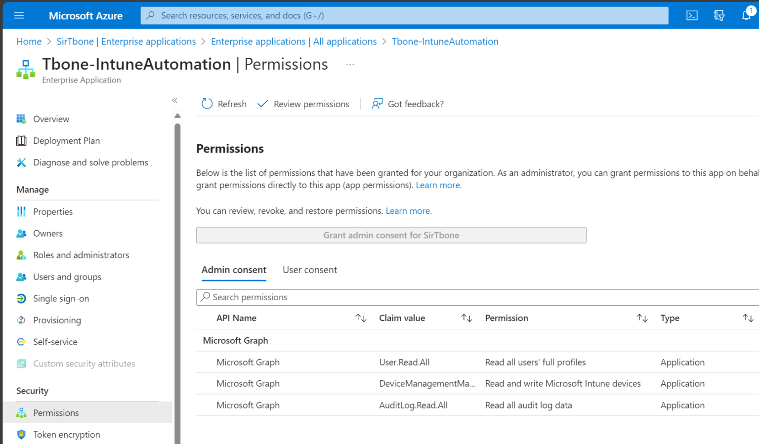Toggle sort on the API Name column
Viewport: 759px width, 444px height.
[x=361, y=318]
